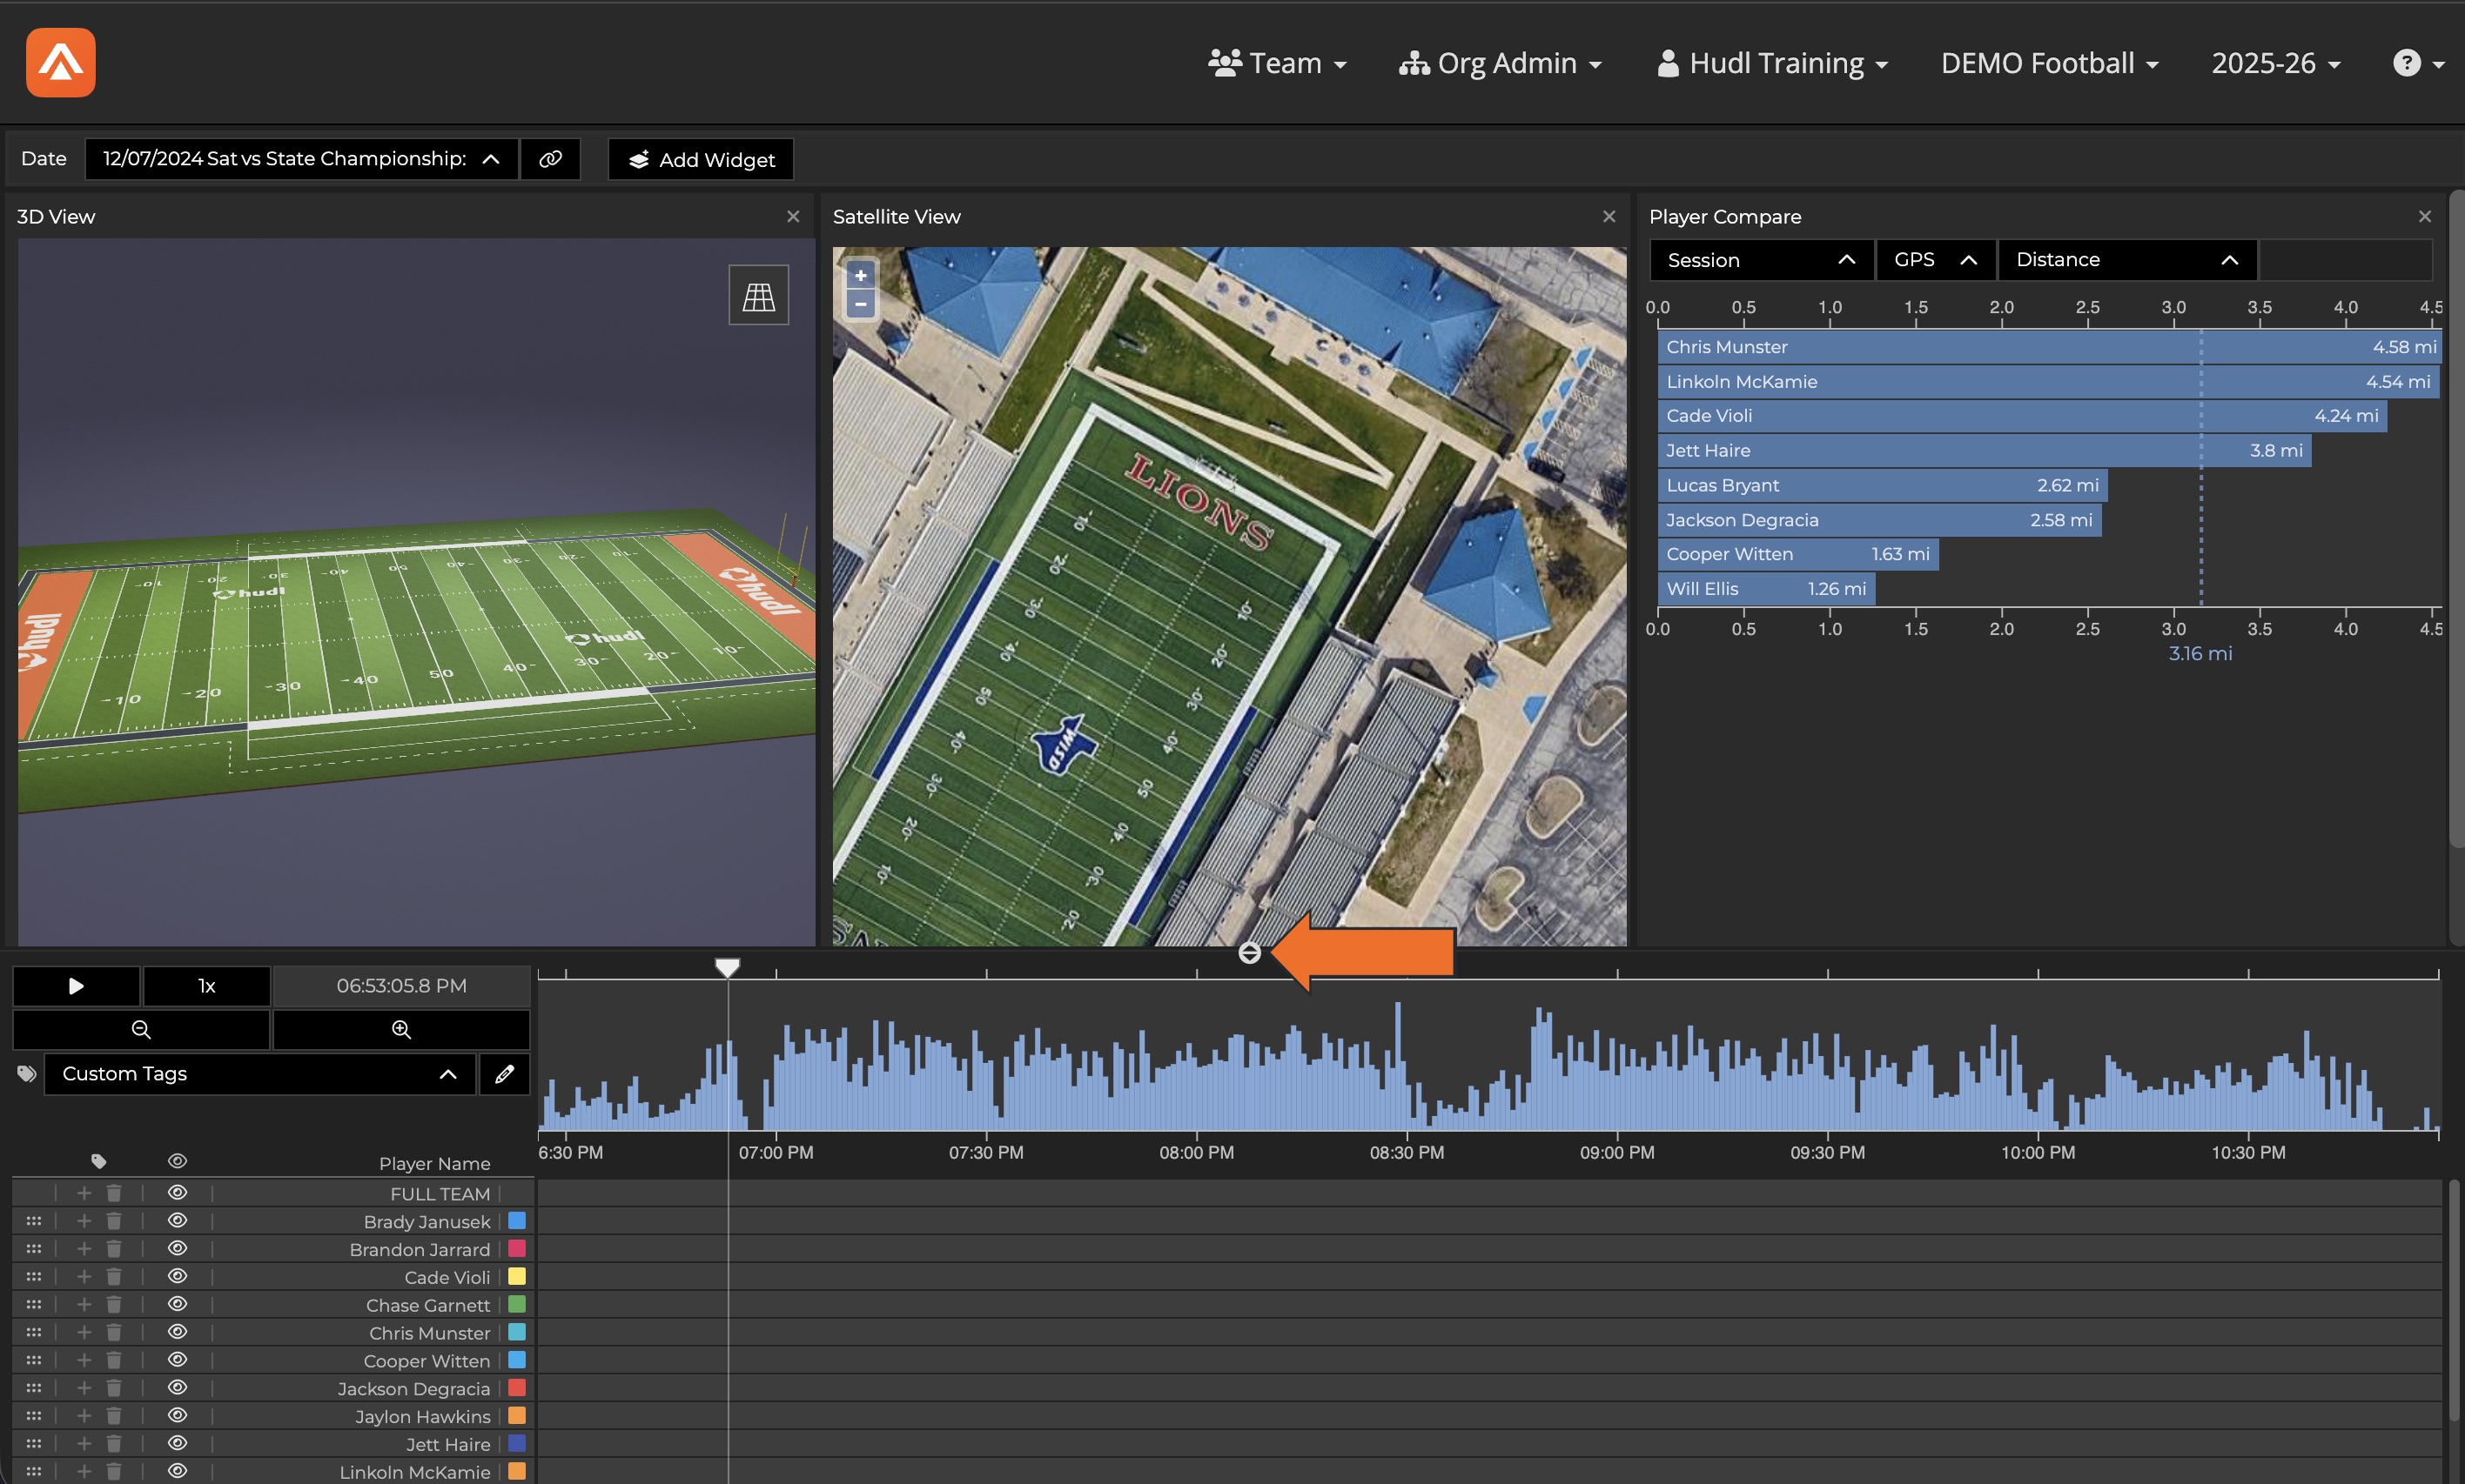
Task: Click the Player Name column header
Action: point(434,1164)
